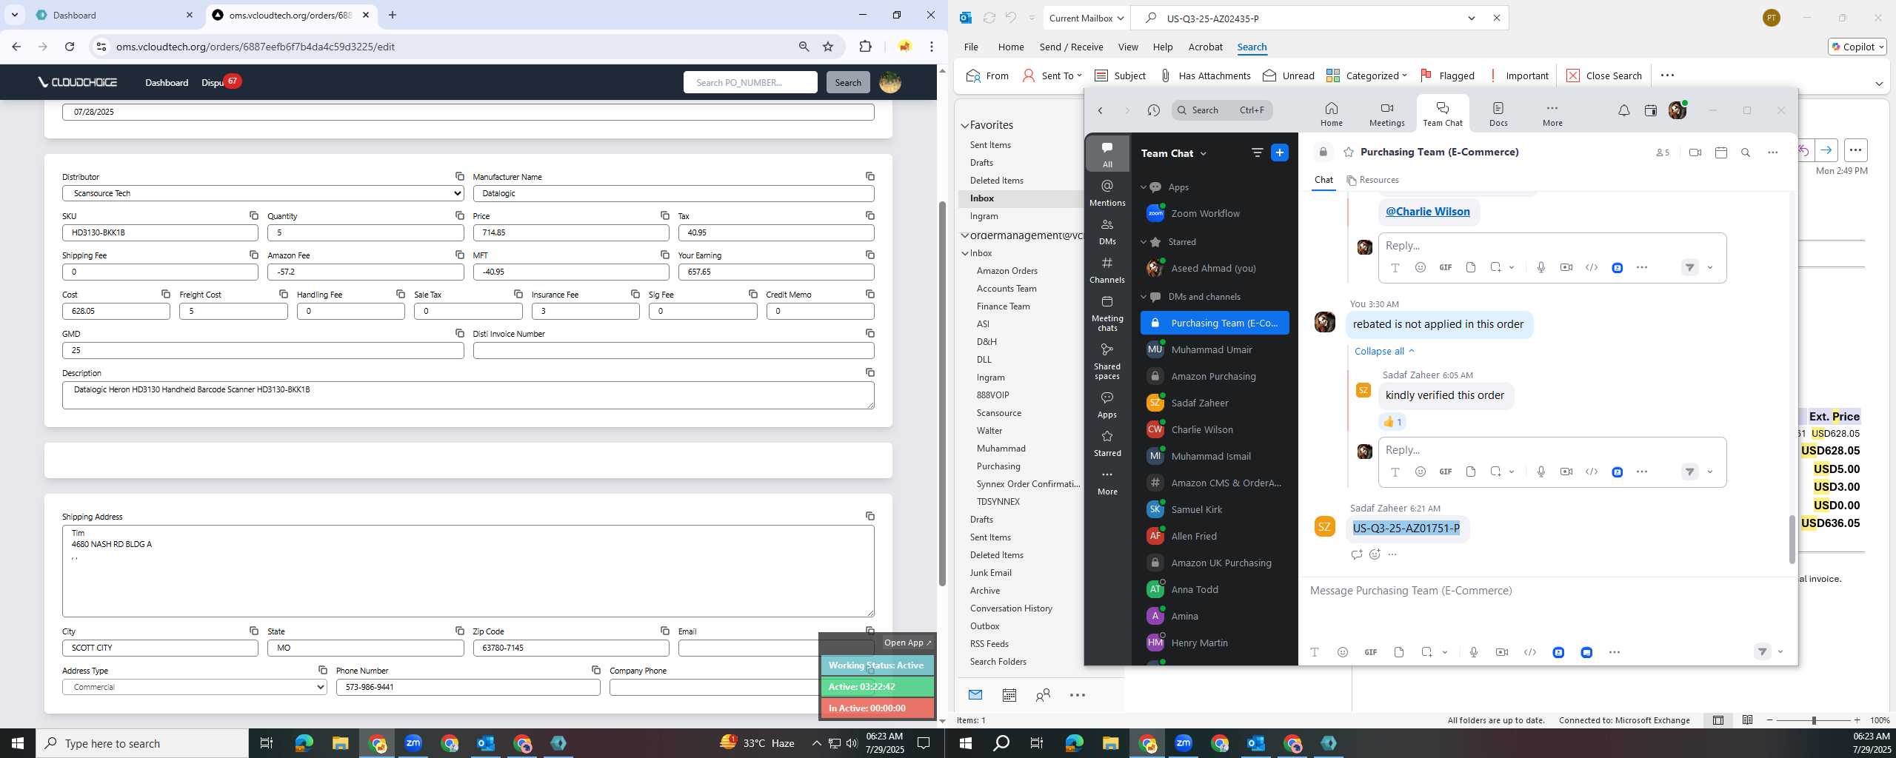The width and height of the screenshot is (1896, 758).
Task: Search within Purchasing Team chat
Action: coord(1746,152)
